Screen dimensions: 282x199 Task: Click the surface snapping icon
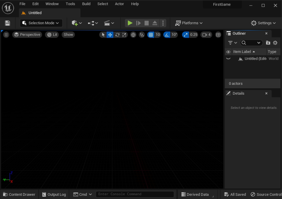[142, 35]
